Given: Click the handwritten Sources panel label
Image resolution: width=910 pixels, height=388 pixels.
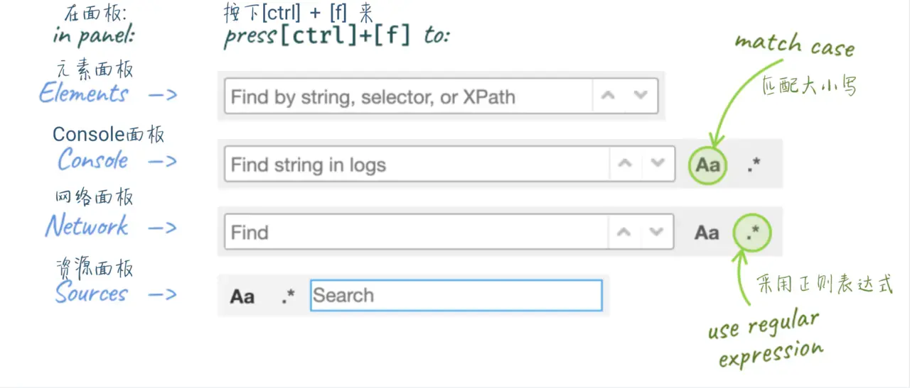Looking at the screenshot, I should click(91, 293).
